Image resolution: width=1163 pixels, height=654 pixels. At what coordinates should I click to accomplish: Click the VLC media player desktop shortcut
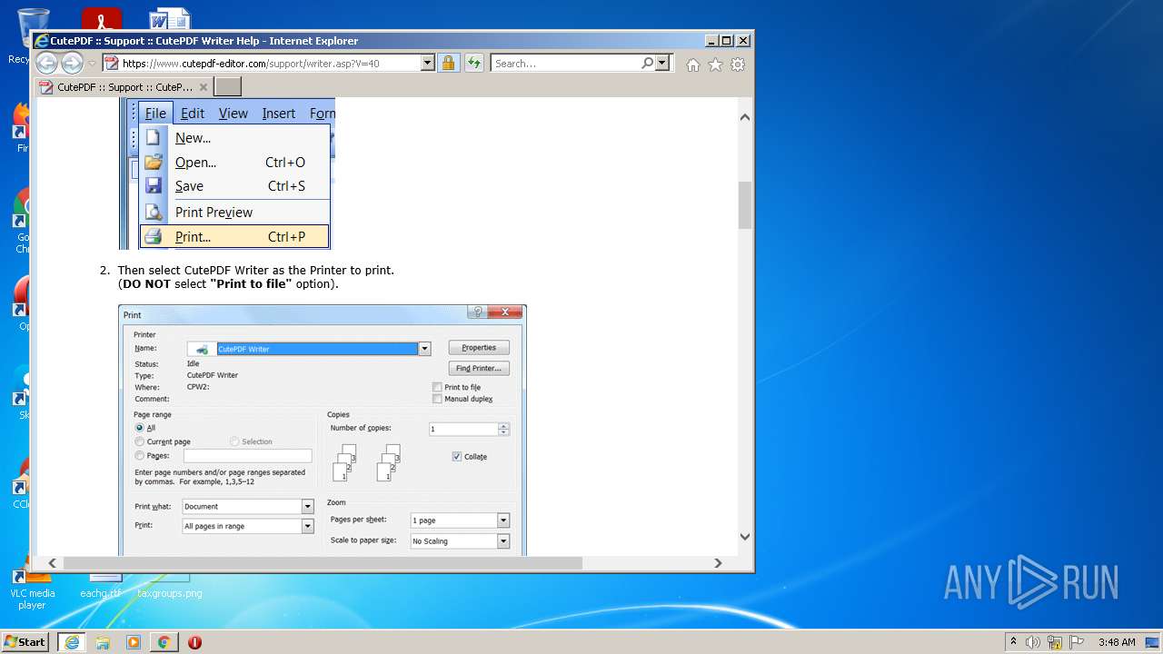[33, 589]
